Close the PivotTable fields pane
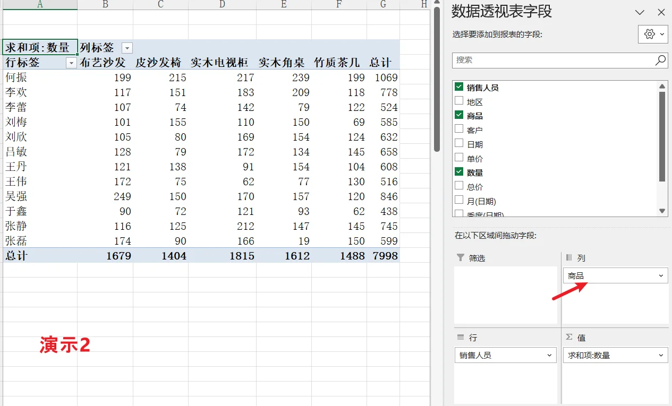 click(661, 12)
